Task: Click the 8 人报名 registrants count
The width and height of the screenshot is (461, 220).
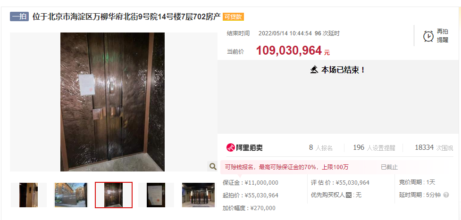Action: 321,148
